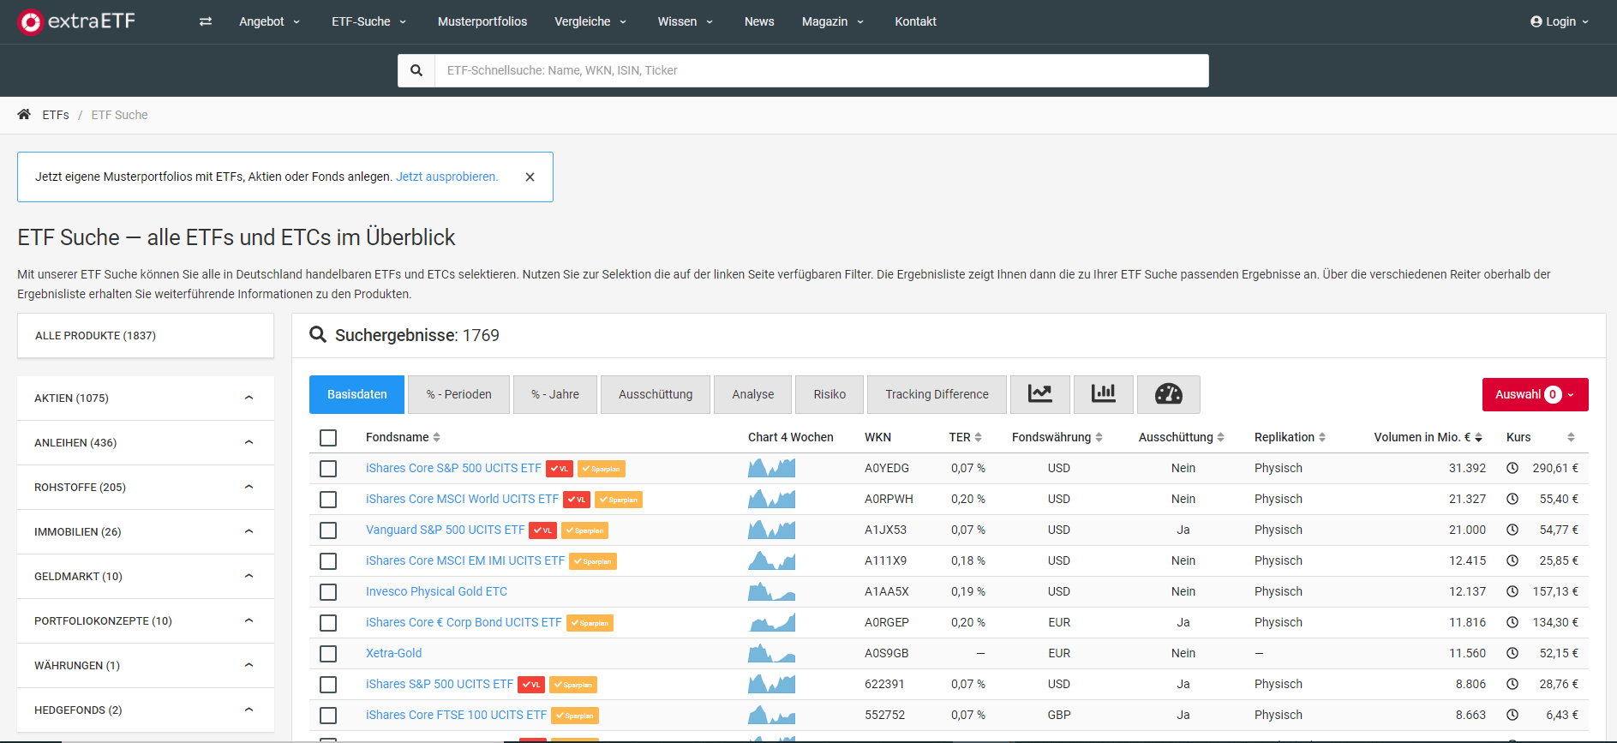Sort by Fondswährung column
Image resolution: width=1617 pixels, height=743 pixels.
point(1099,437)
